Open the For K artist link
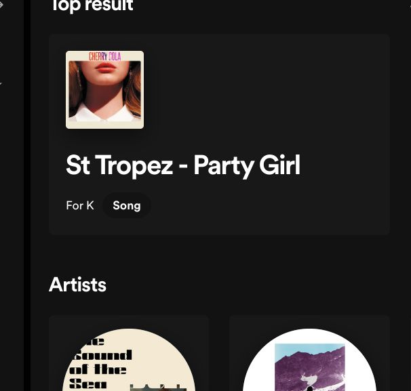The width and height of the screenshot is (411, 391). pyautogui.click(x=79, y=205)
